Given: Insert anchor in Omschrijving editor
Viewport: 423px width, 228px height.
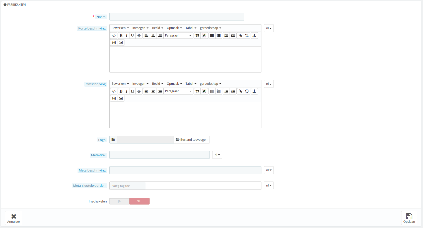Looking at the screenshot, I should (x=254, y=91).
